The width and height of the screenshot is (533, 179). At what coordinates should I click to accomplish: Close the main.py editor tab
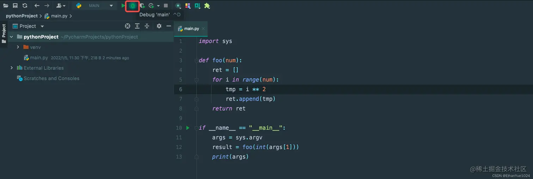tap(203, 29)
